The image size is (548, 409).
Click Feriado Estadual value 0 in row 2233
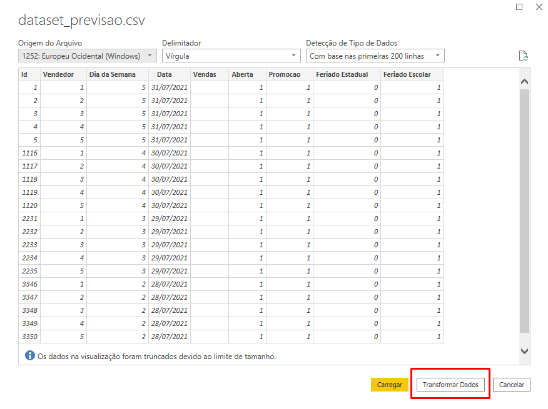[x=347, y=245]
